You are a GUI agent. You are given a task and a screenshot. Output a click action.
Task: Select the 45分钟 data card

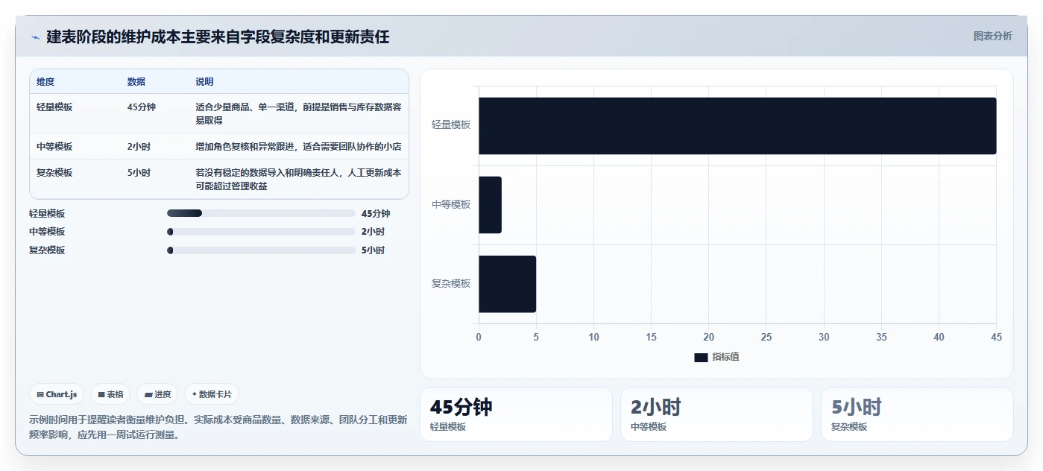516,414
